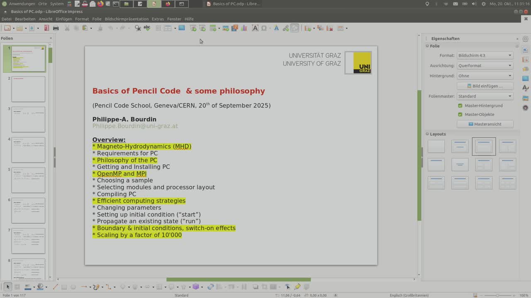The height and width of the screenshot is (298, 531).
Task: Open the Ausrichtung dropdown showing Querformat
Action: 485,66
